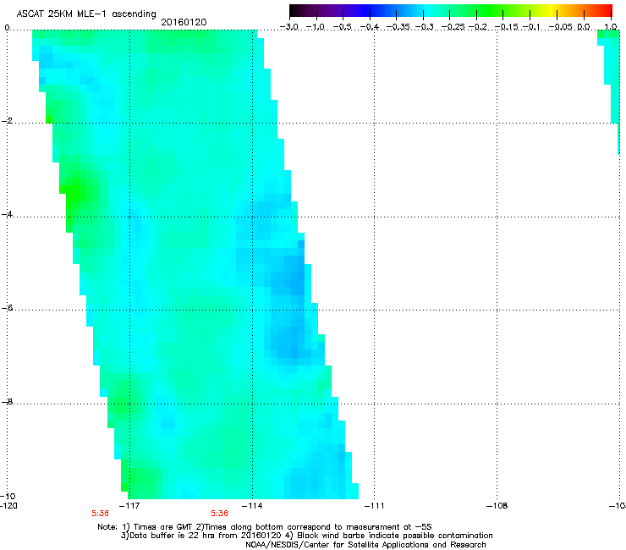This screenshot has height=550, width=626.
Task: Click the note line "3)Data buffer is 22 hrs"
Action: pos(306,536)
